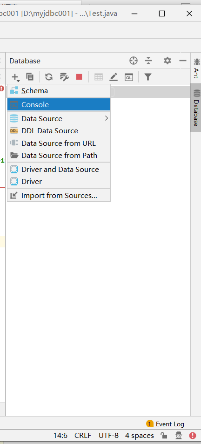This screenshot has width=201, height=444.
Task: Refresh the database with the Refresh icon
Action: tap(49, 77)
